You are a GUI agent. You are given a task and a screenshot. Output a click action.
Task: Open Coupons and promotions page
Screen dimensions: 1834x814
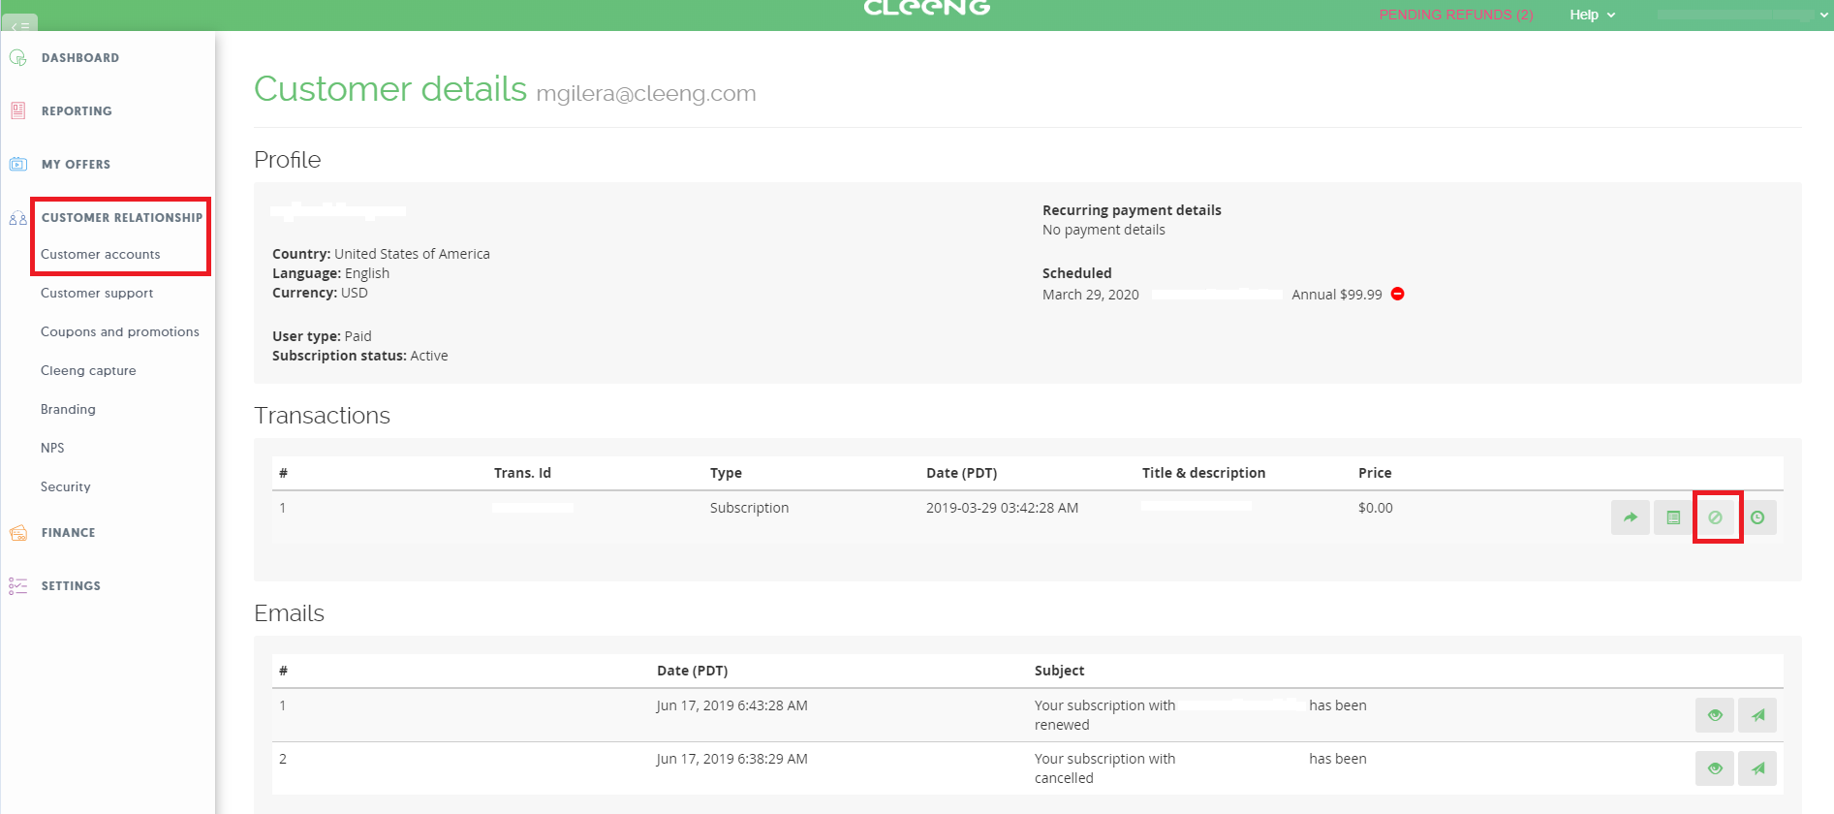pyautogui.click(x=120, y=332)
